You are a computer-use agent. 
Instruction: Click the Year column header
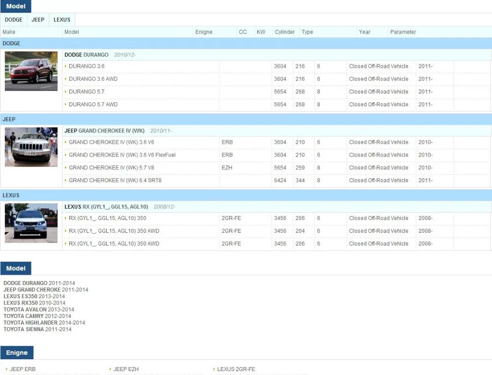coord(365,32)
